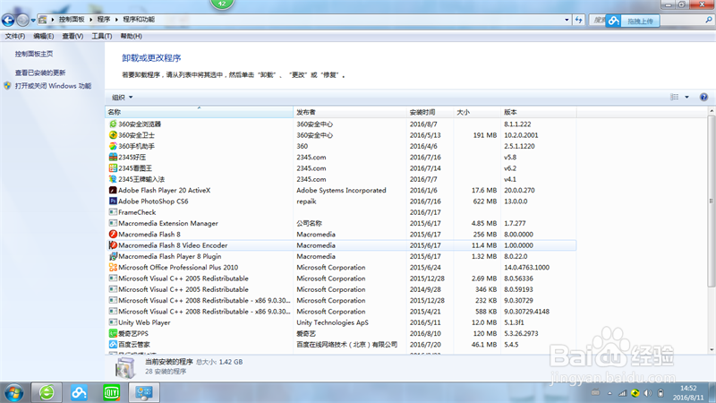Open the iQIYI taskbar icon
This screenshot has width=716, height=403.
click(111, 392)
